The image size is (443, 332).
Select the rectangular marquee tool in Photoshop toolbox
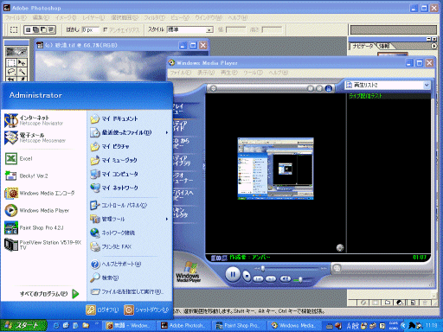click(11, 62)
